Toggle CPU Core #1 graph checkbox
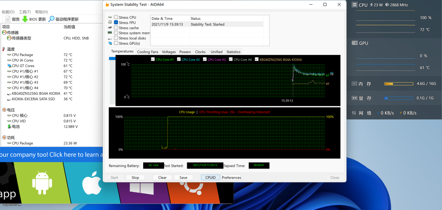The width and height of the screenshot is (442, 210). 153,59
